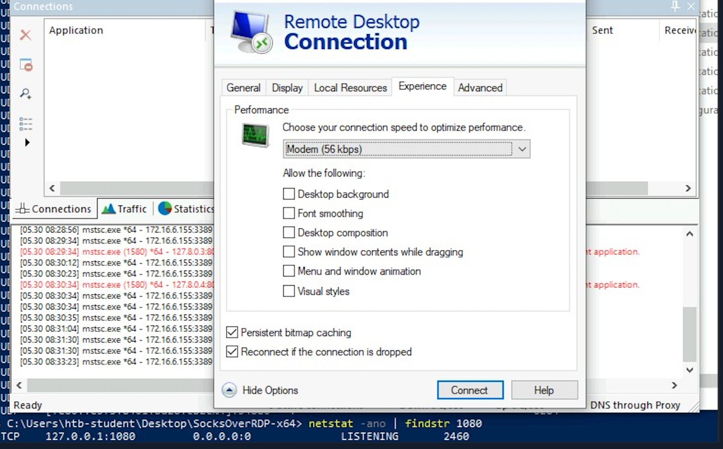Open the Connections tab in Proxifier
Screen dimensions: 723x449
(x=54, y=209)
